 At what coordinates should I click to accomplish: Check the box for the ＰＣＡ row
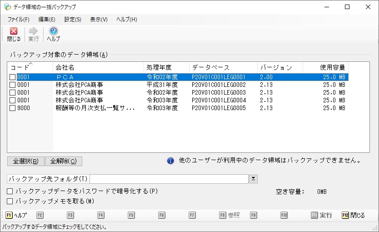12,77
